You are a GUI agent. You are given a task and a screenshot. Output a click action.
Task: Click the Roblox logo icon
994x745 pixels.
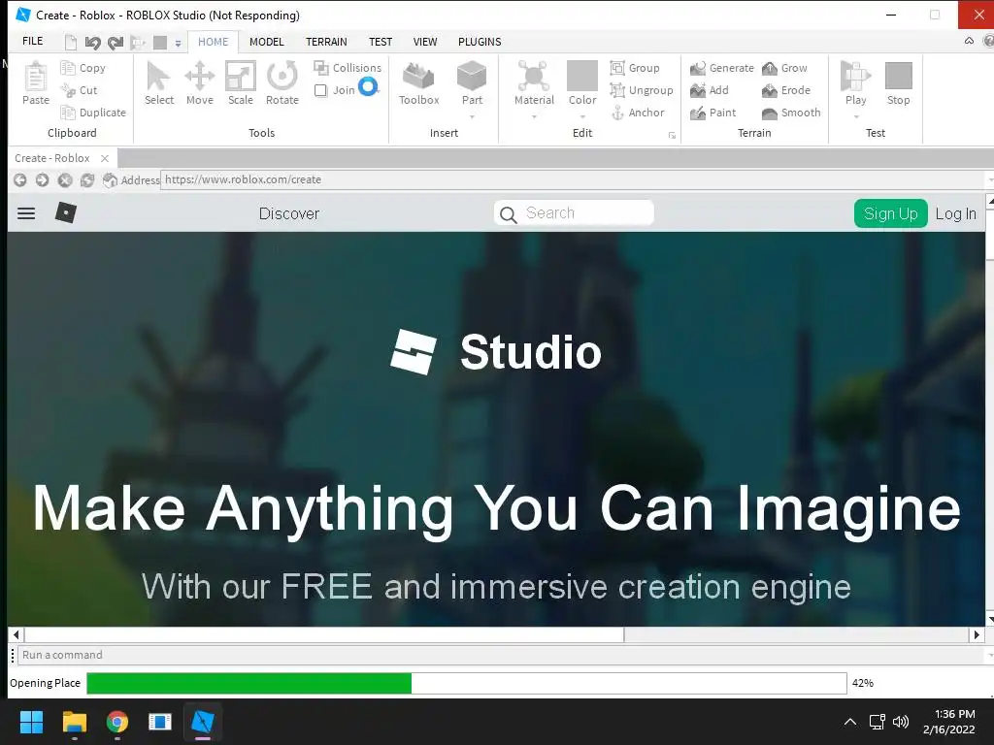coord(66,212)
